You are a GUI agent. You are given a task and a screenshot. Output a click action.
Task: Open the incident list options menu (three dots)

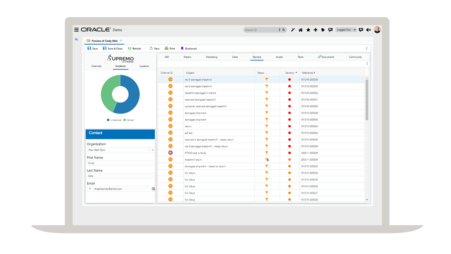(367, 63)
